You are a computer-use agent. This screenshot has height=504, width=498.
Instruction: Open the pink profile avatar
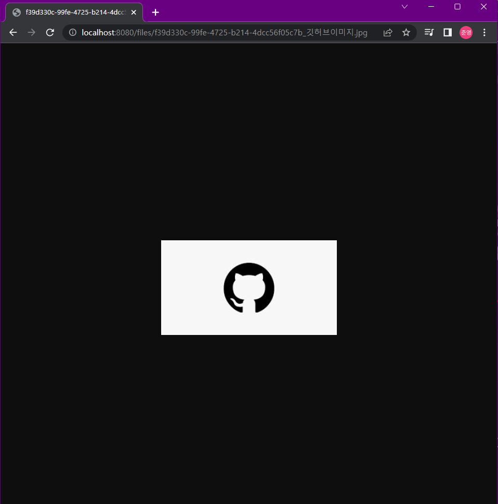[x=466, y=32]
